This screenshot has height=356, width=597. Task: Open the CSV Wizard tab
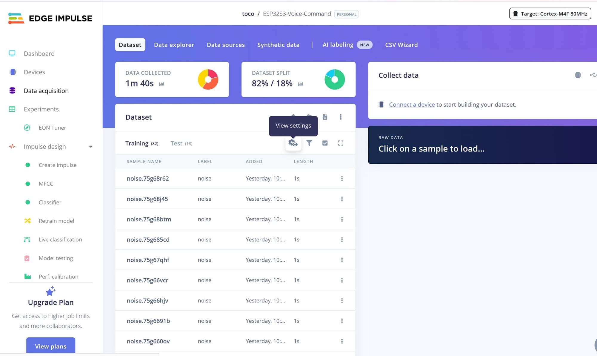pos(401,45)
